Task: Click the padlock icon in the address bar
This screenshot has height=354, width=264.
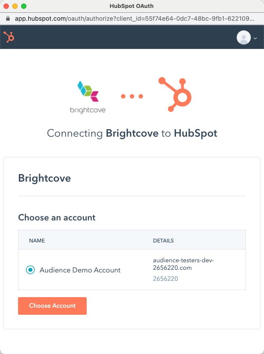Action: [x=7, y=19]
